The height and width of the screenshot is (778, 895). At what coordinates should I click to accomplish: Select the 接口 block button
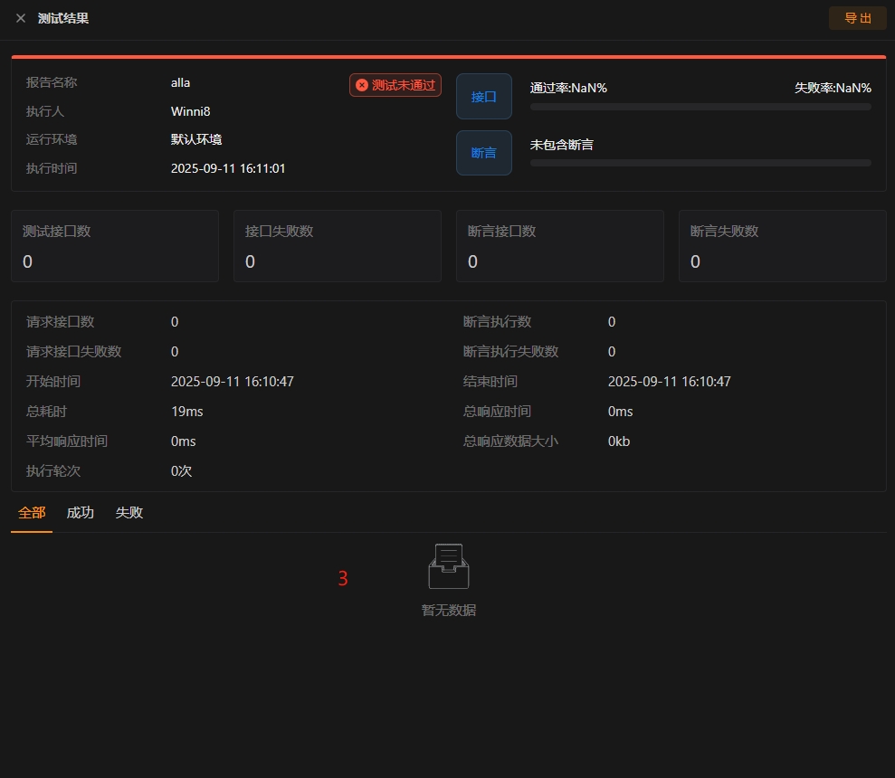(x=483, y=97)
